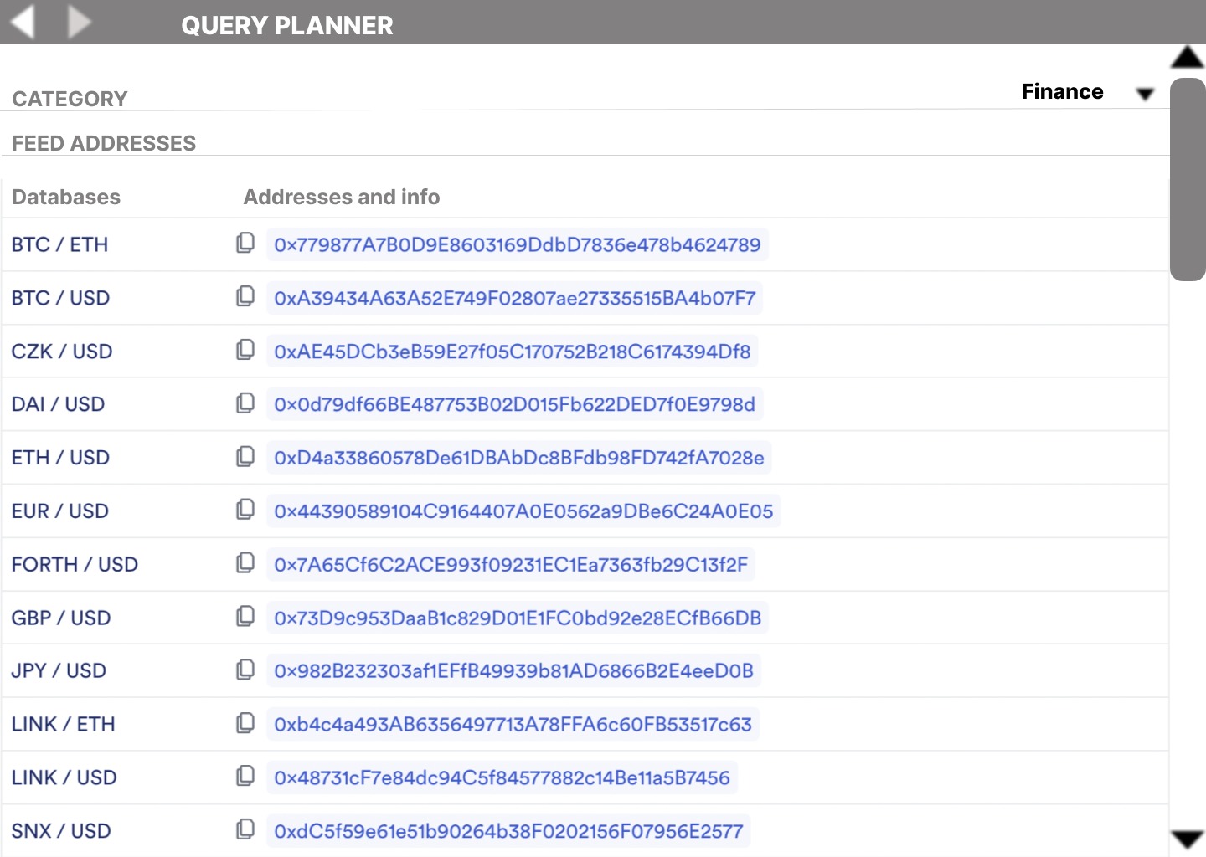Click the forward navigation arrow
This screenshot has height=857, width=1206.
pyautogui.click(x=78, y=22)
